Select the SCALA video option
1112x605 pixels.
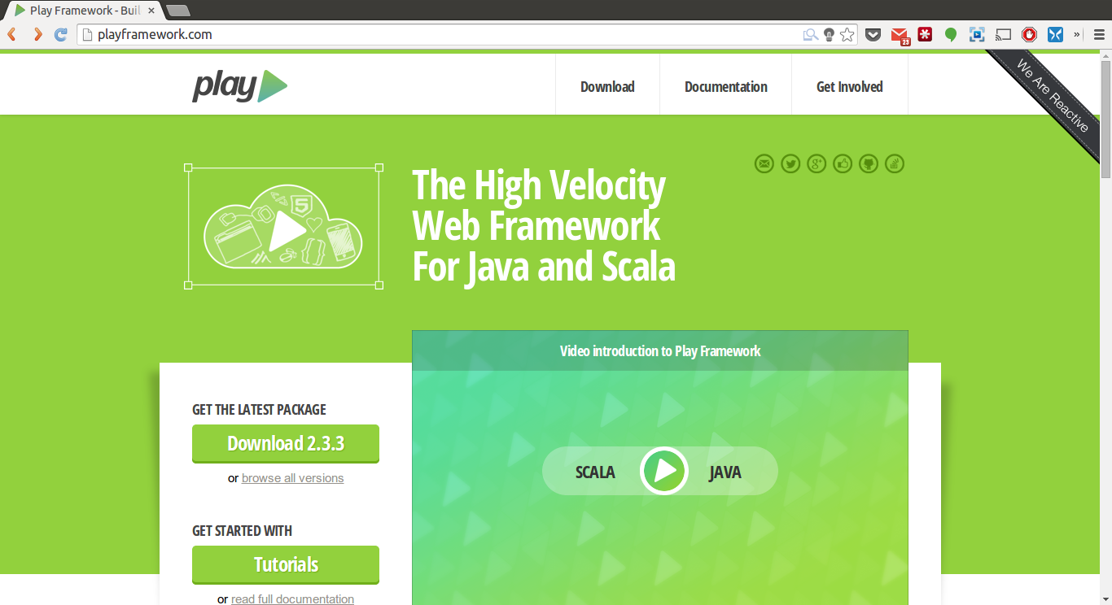pyautogui.click(x=595, y=472)
